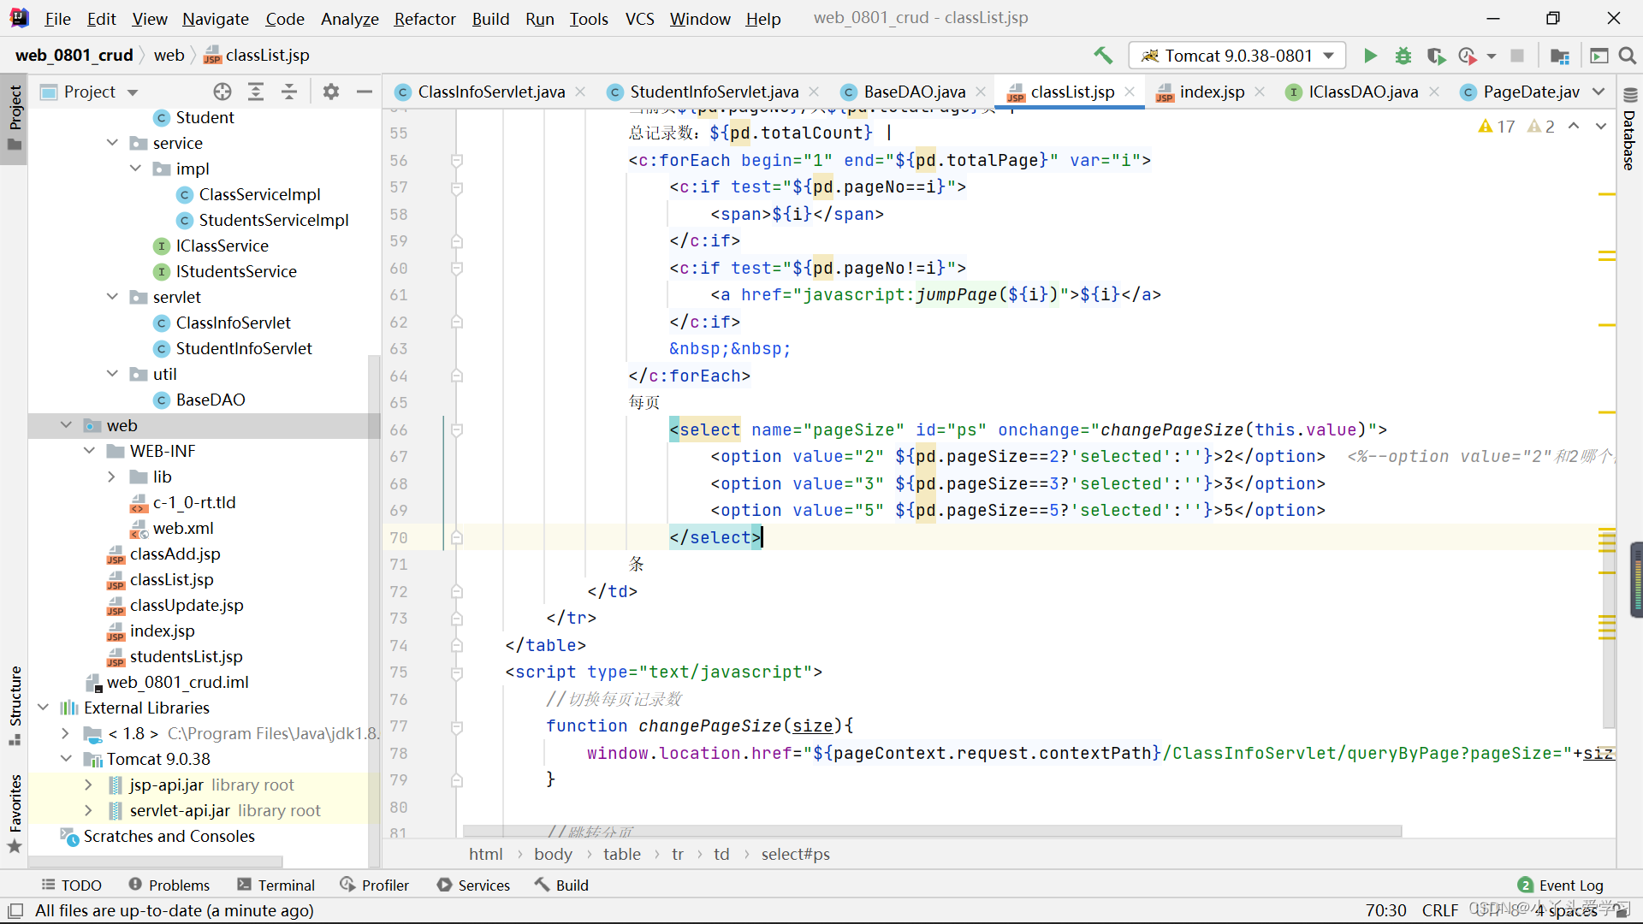1643x924 pixels.
Task: Toggle code folding at line 75 script
Action: point(457,672)
